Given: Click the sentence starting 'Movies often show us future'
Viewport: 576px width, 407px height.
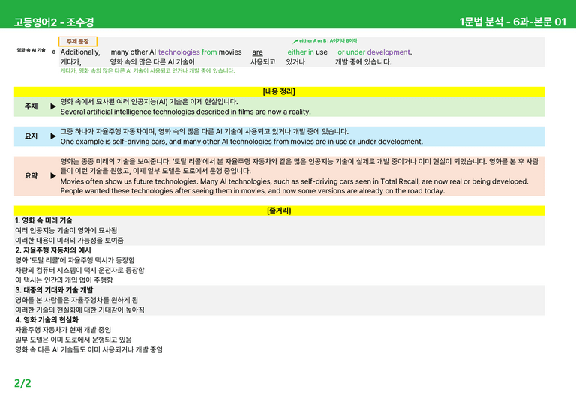Looking at the screenshot, I should click(x=294, y=181).
